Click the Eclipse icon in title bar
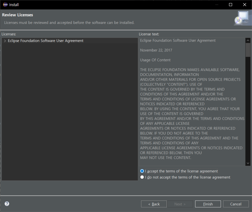252x212 pixels. point(5,5)
